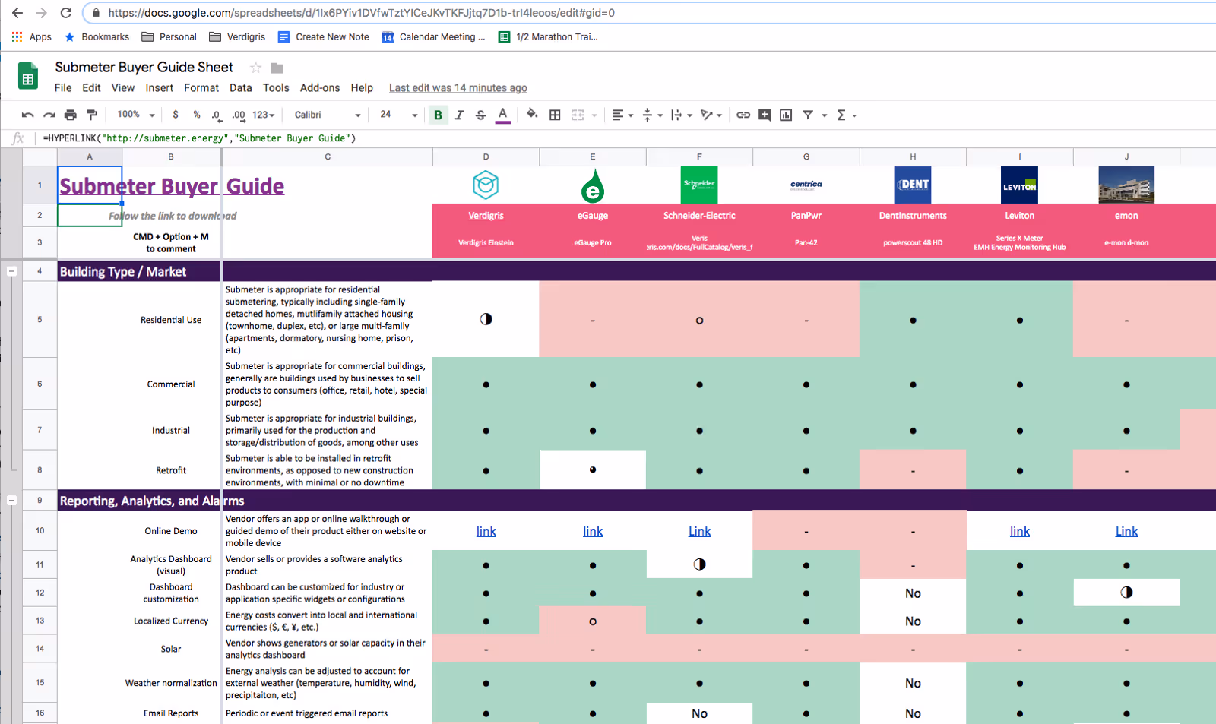Reload the page
Image resolution: width=1216 pixels, height=724 pixels.
pos(66,13)
